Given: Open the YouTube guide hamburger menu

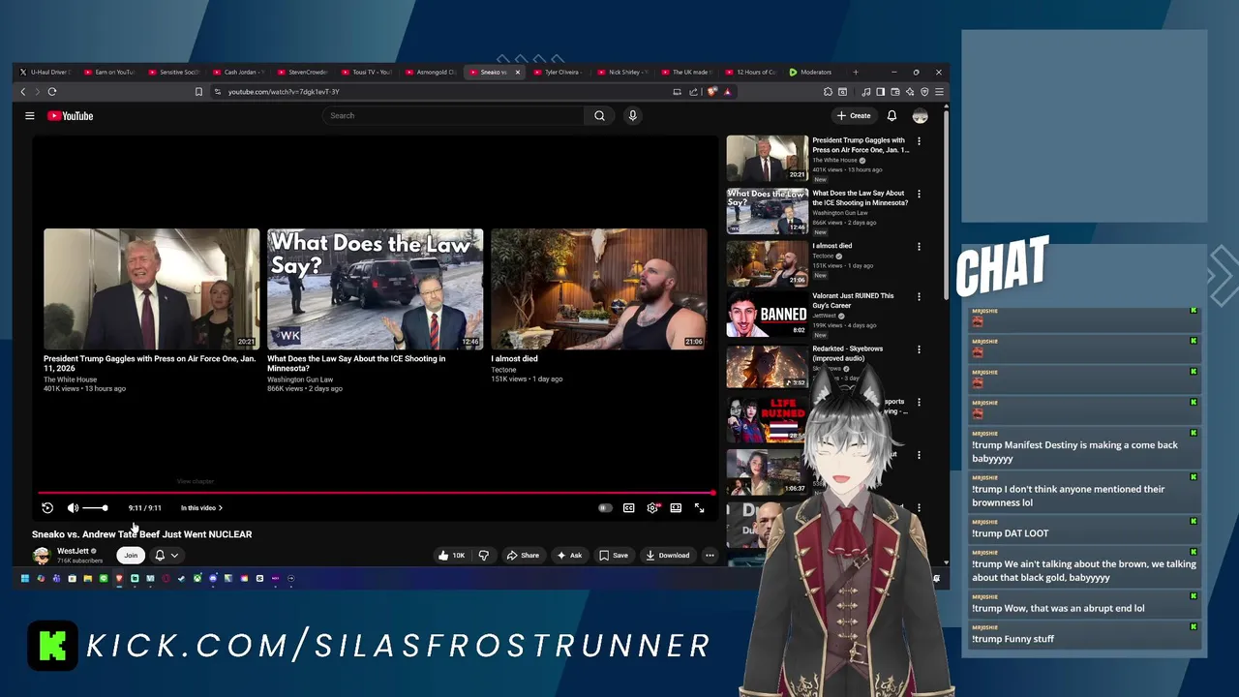Looking at the screenshot, I should [30, 116].
